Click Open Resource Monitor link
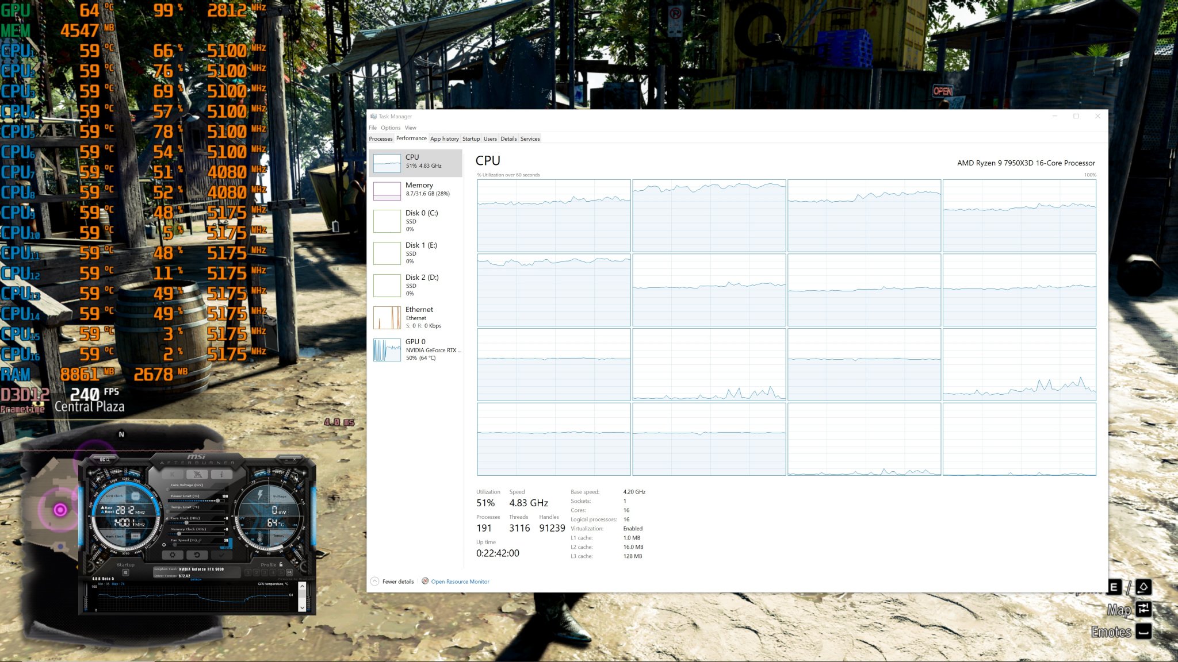Screen dimensions: 1178x662 click(x=460, y=582)
